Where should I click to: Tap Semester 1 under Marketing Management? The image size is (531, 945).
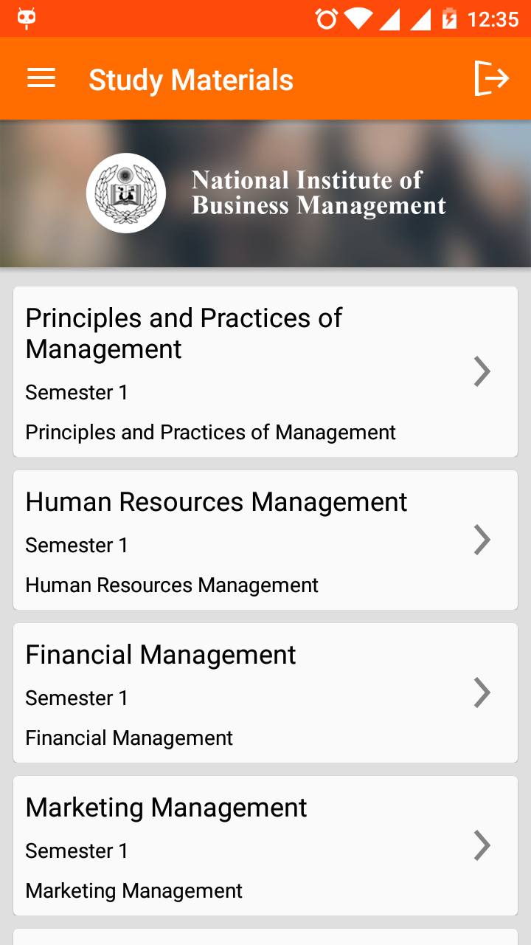[x=77, y=850]
